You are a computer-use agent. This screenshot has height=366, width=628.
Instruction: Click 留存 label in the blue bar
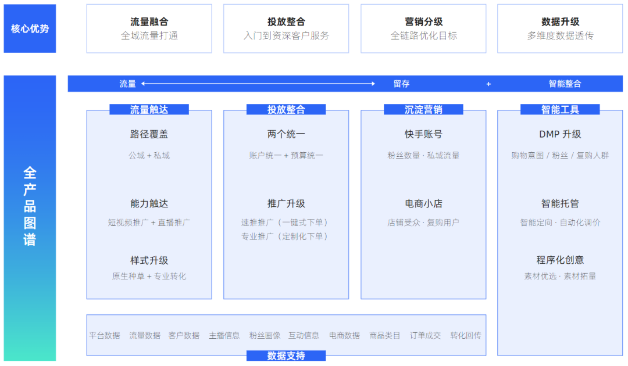[x=401, y=84]
